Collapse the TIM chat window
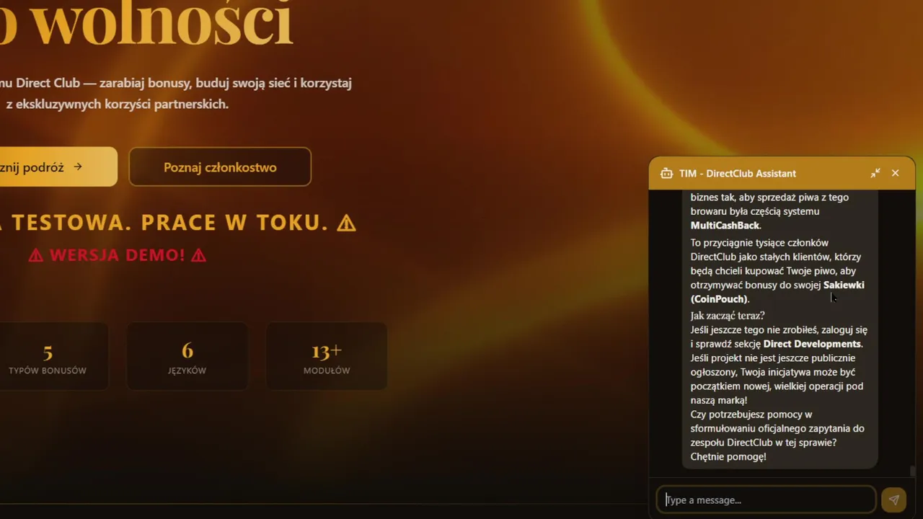923x519 pixels. click(x=875, y=173)
